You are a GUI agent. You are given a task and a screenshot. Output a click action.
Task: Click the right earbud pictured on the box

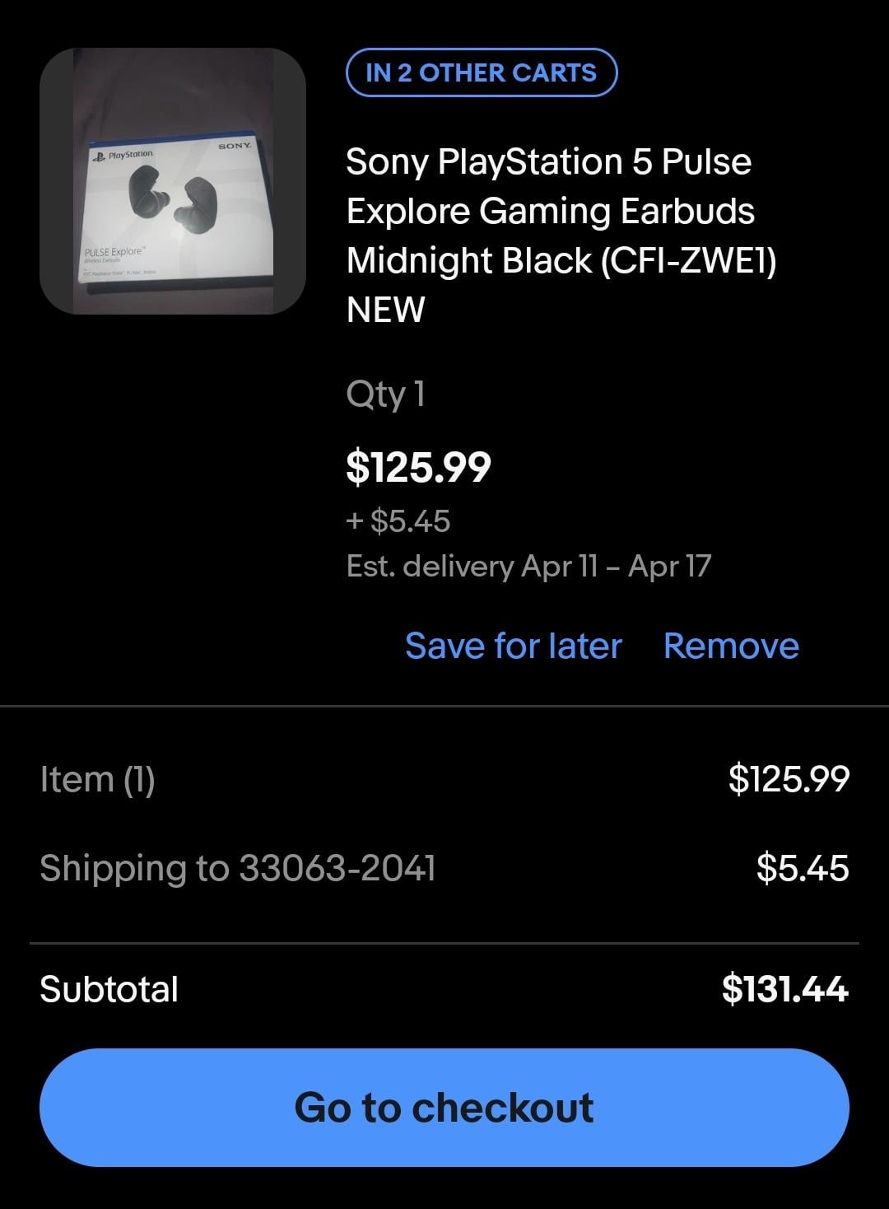coord(194,206)
